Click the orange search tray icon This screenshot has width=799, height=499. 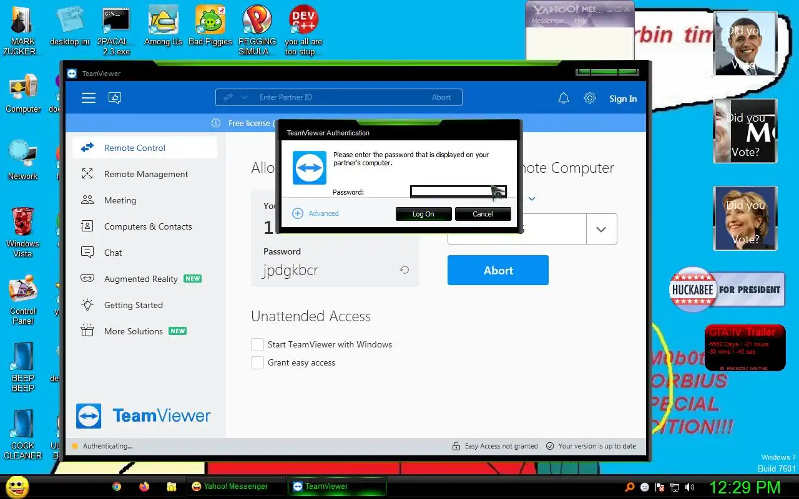click(630, 487)
